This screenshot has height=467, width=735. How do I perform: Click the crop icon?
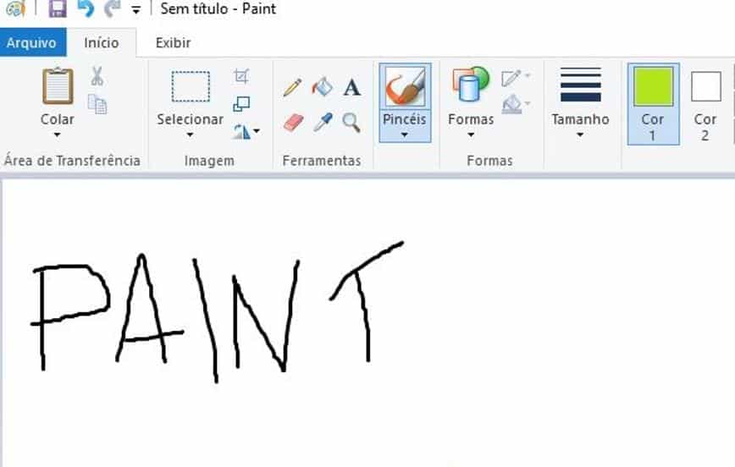pyautogui.click(x=241, y=76)
